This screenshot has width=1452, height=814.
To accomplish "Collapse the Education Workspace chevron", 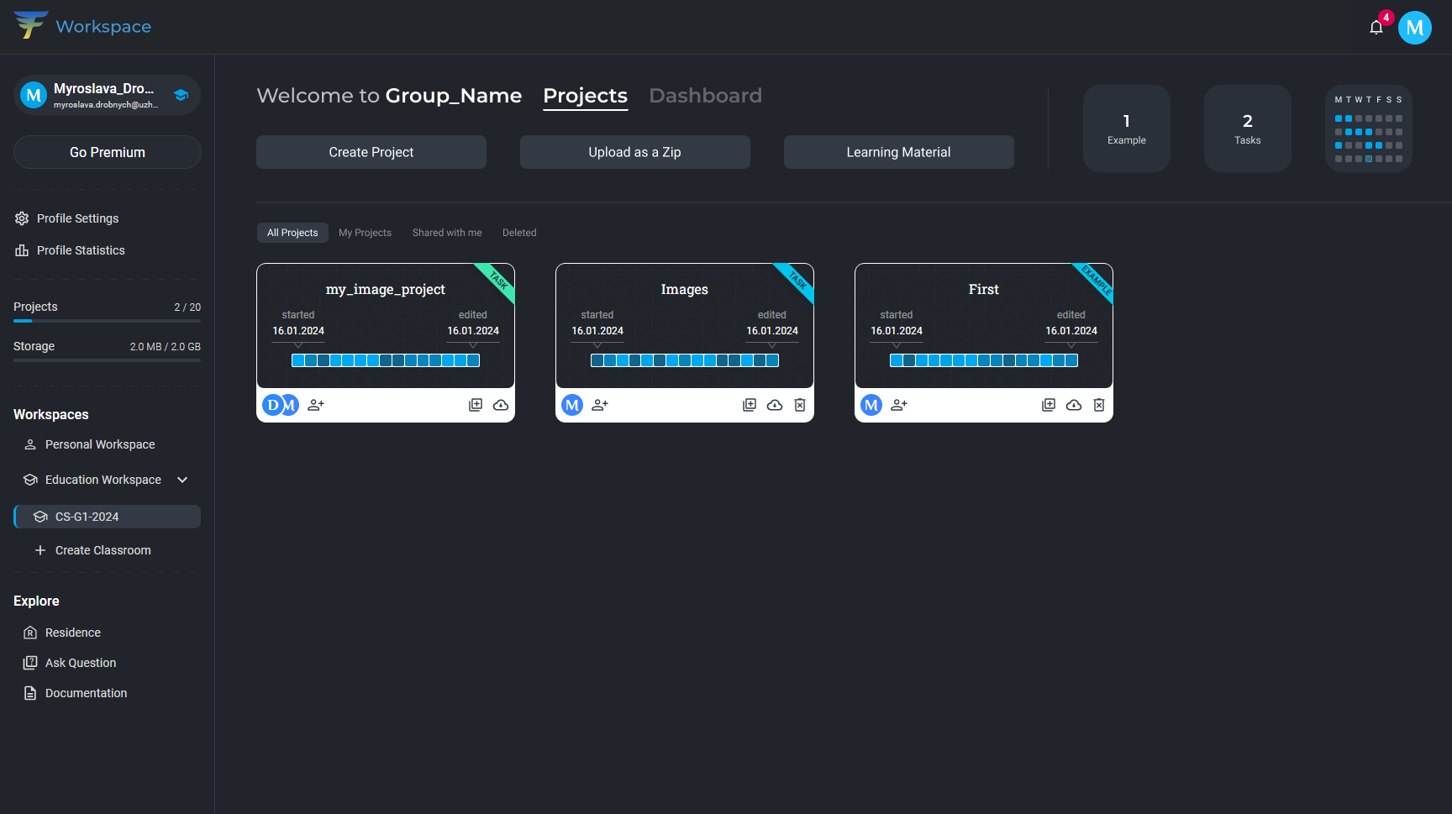I will tap(182, 480).
